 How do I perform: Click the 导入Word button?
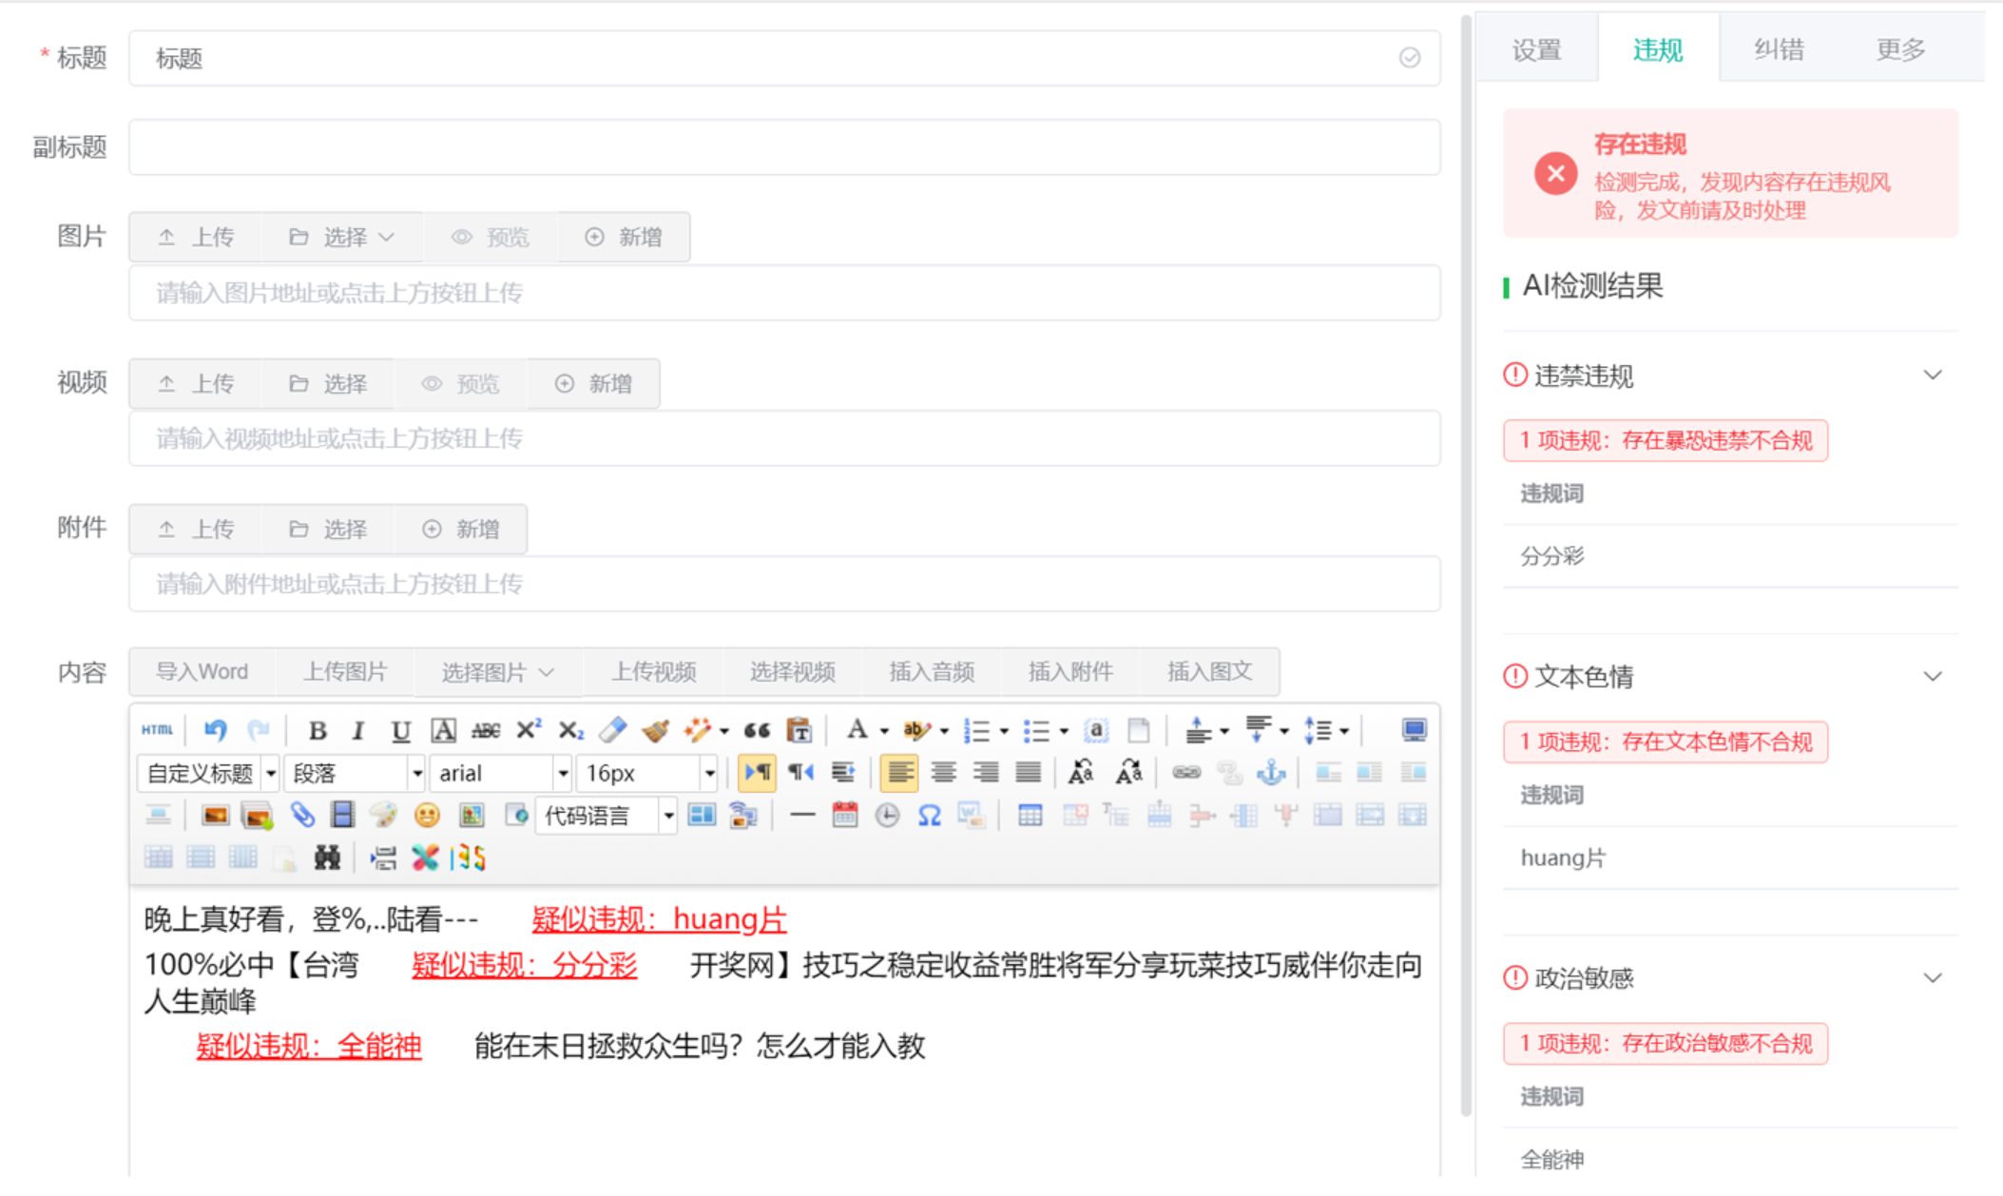(202, 671)
